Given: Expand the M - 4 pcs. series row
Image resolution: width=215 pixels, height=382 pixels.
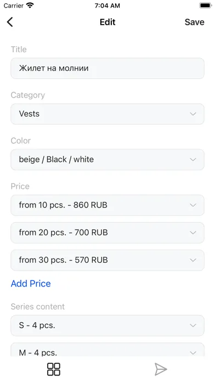Looking at the screenshot, I should (x=107, y=350).
